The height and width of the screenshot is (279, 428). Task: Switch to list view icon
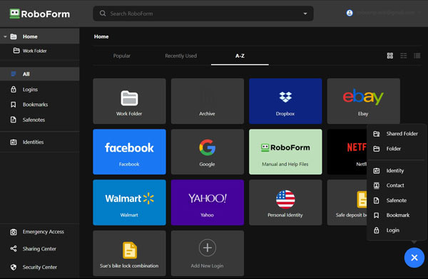click(404, 56)
